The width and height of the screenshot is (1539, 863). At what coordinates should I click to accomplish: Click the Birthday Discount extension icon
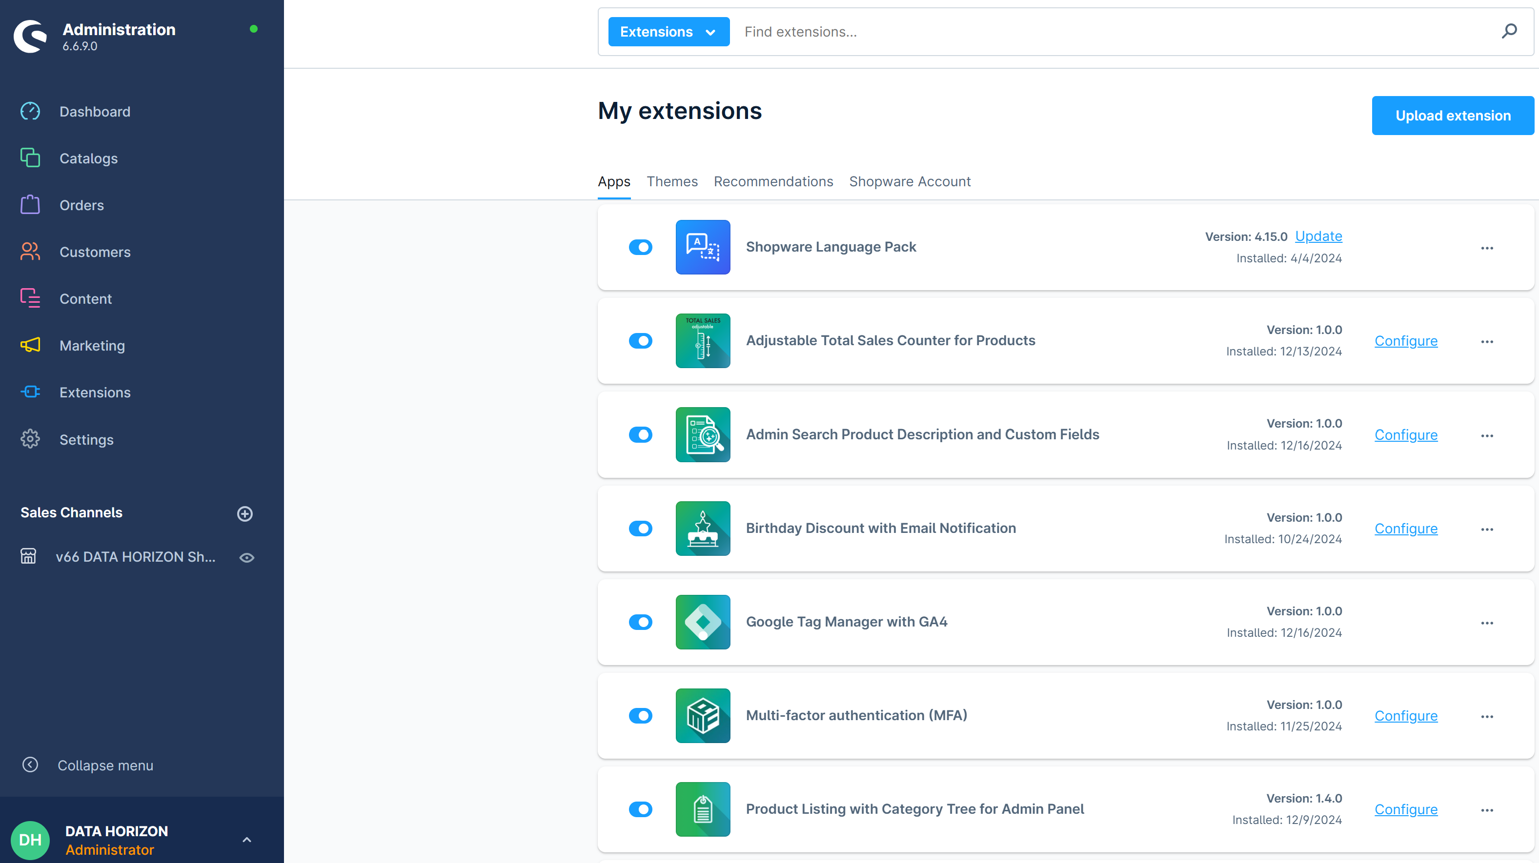point(703,528)
